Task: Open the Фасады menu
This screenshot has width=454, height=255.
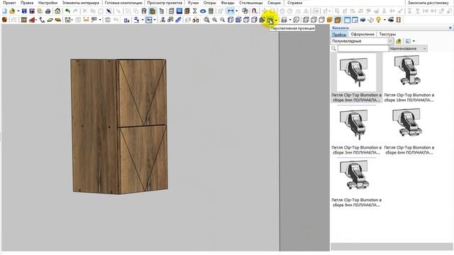Action: click(227, 3)
